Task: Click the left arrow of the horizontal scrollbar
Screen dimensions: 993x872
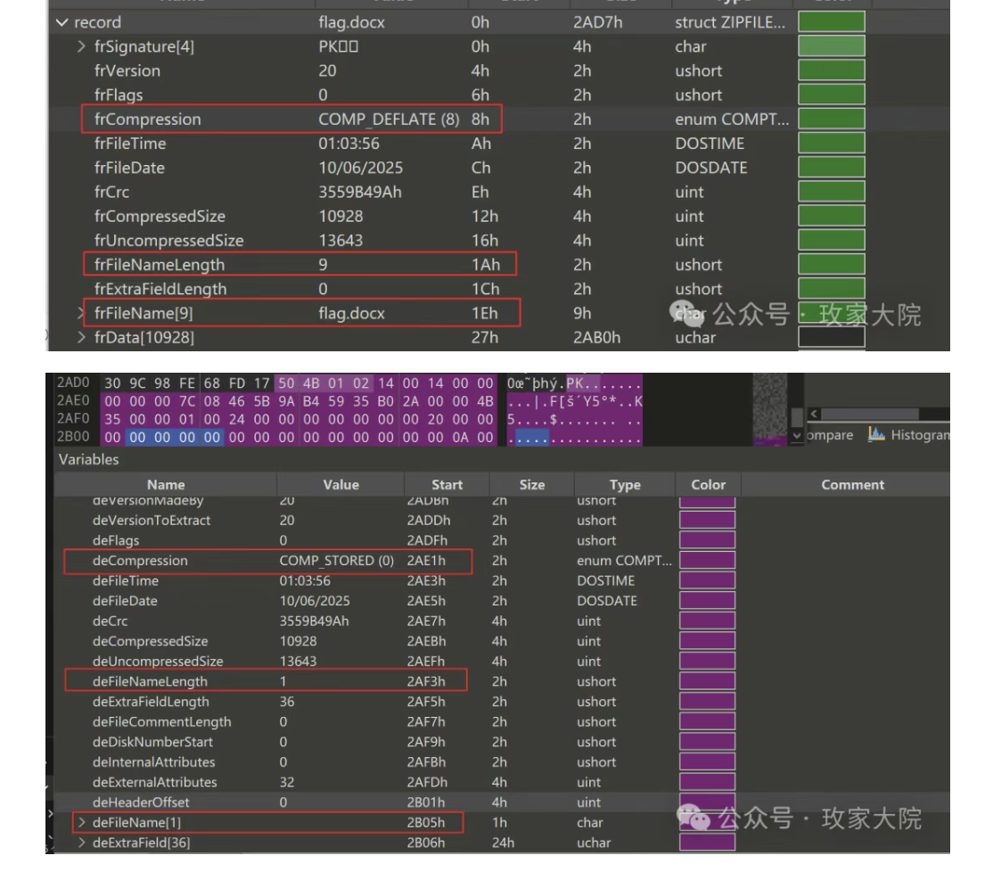Action: pos(813,414)
